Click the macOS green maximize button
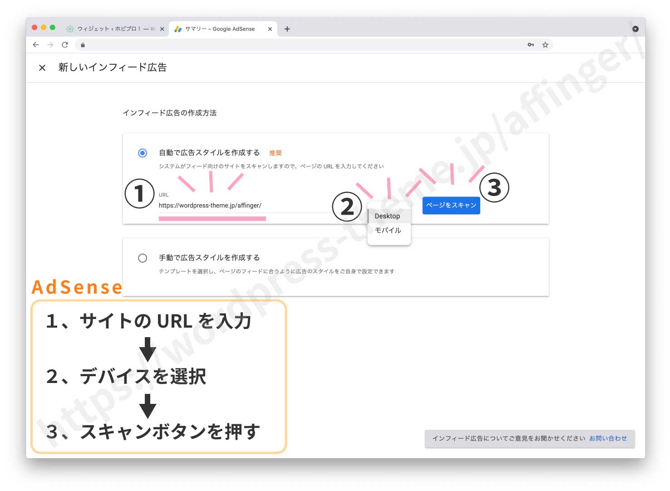 pyautogui.click(x=53, y=28)
